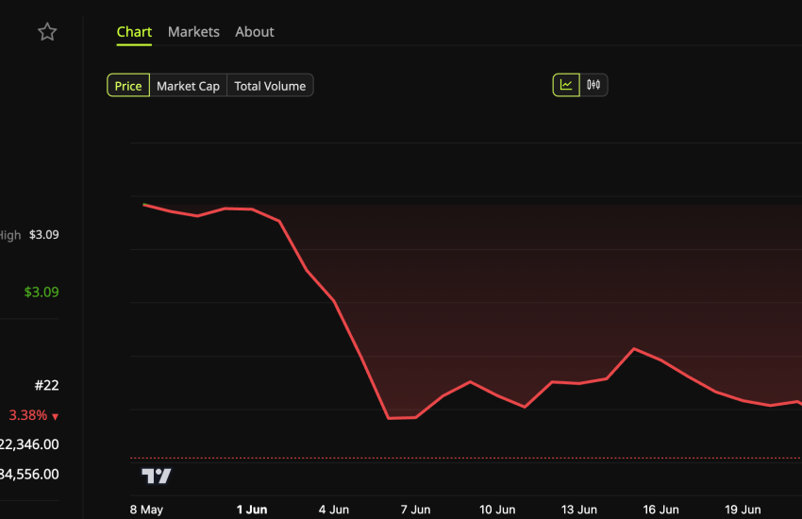Select the Total Volume chart option

point(270,85)
